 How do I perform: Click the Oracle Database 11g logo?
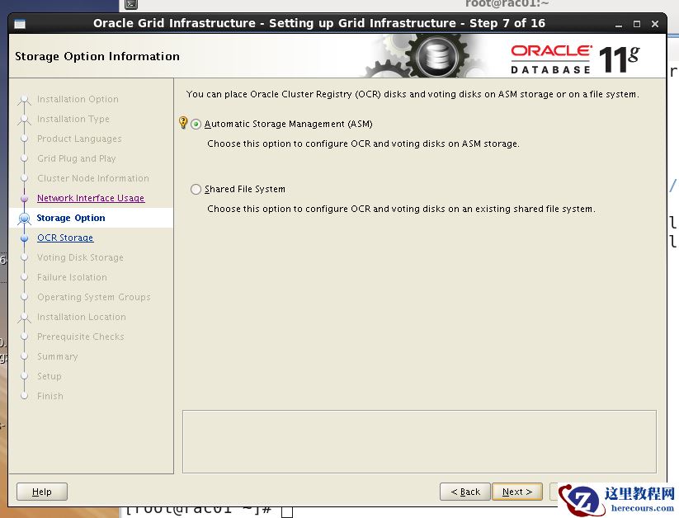[x=575, y=59]
